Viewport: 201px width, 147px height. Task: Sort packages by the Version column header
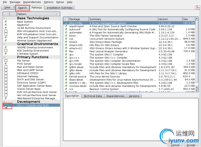[170, 19]
